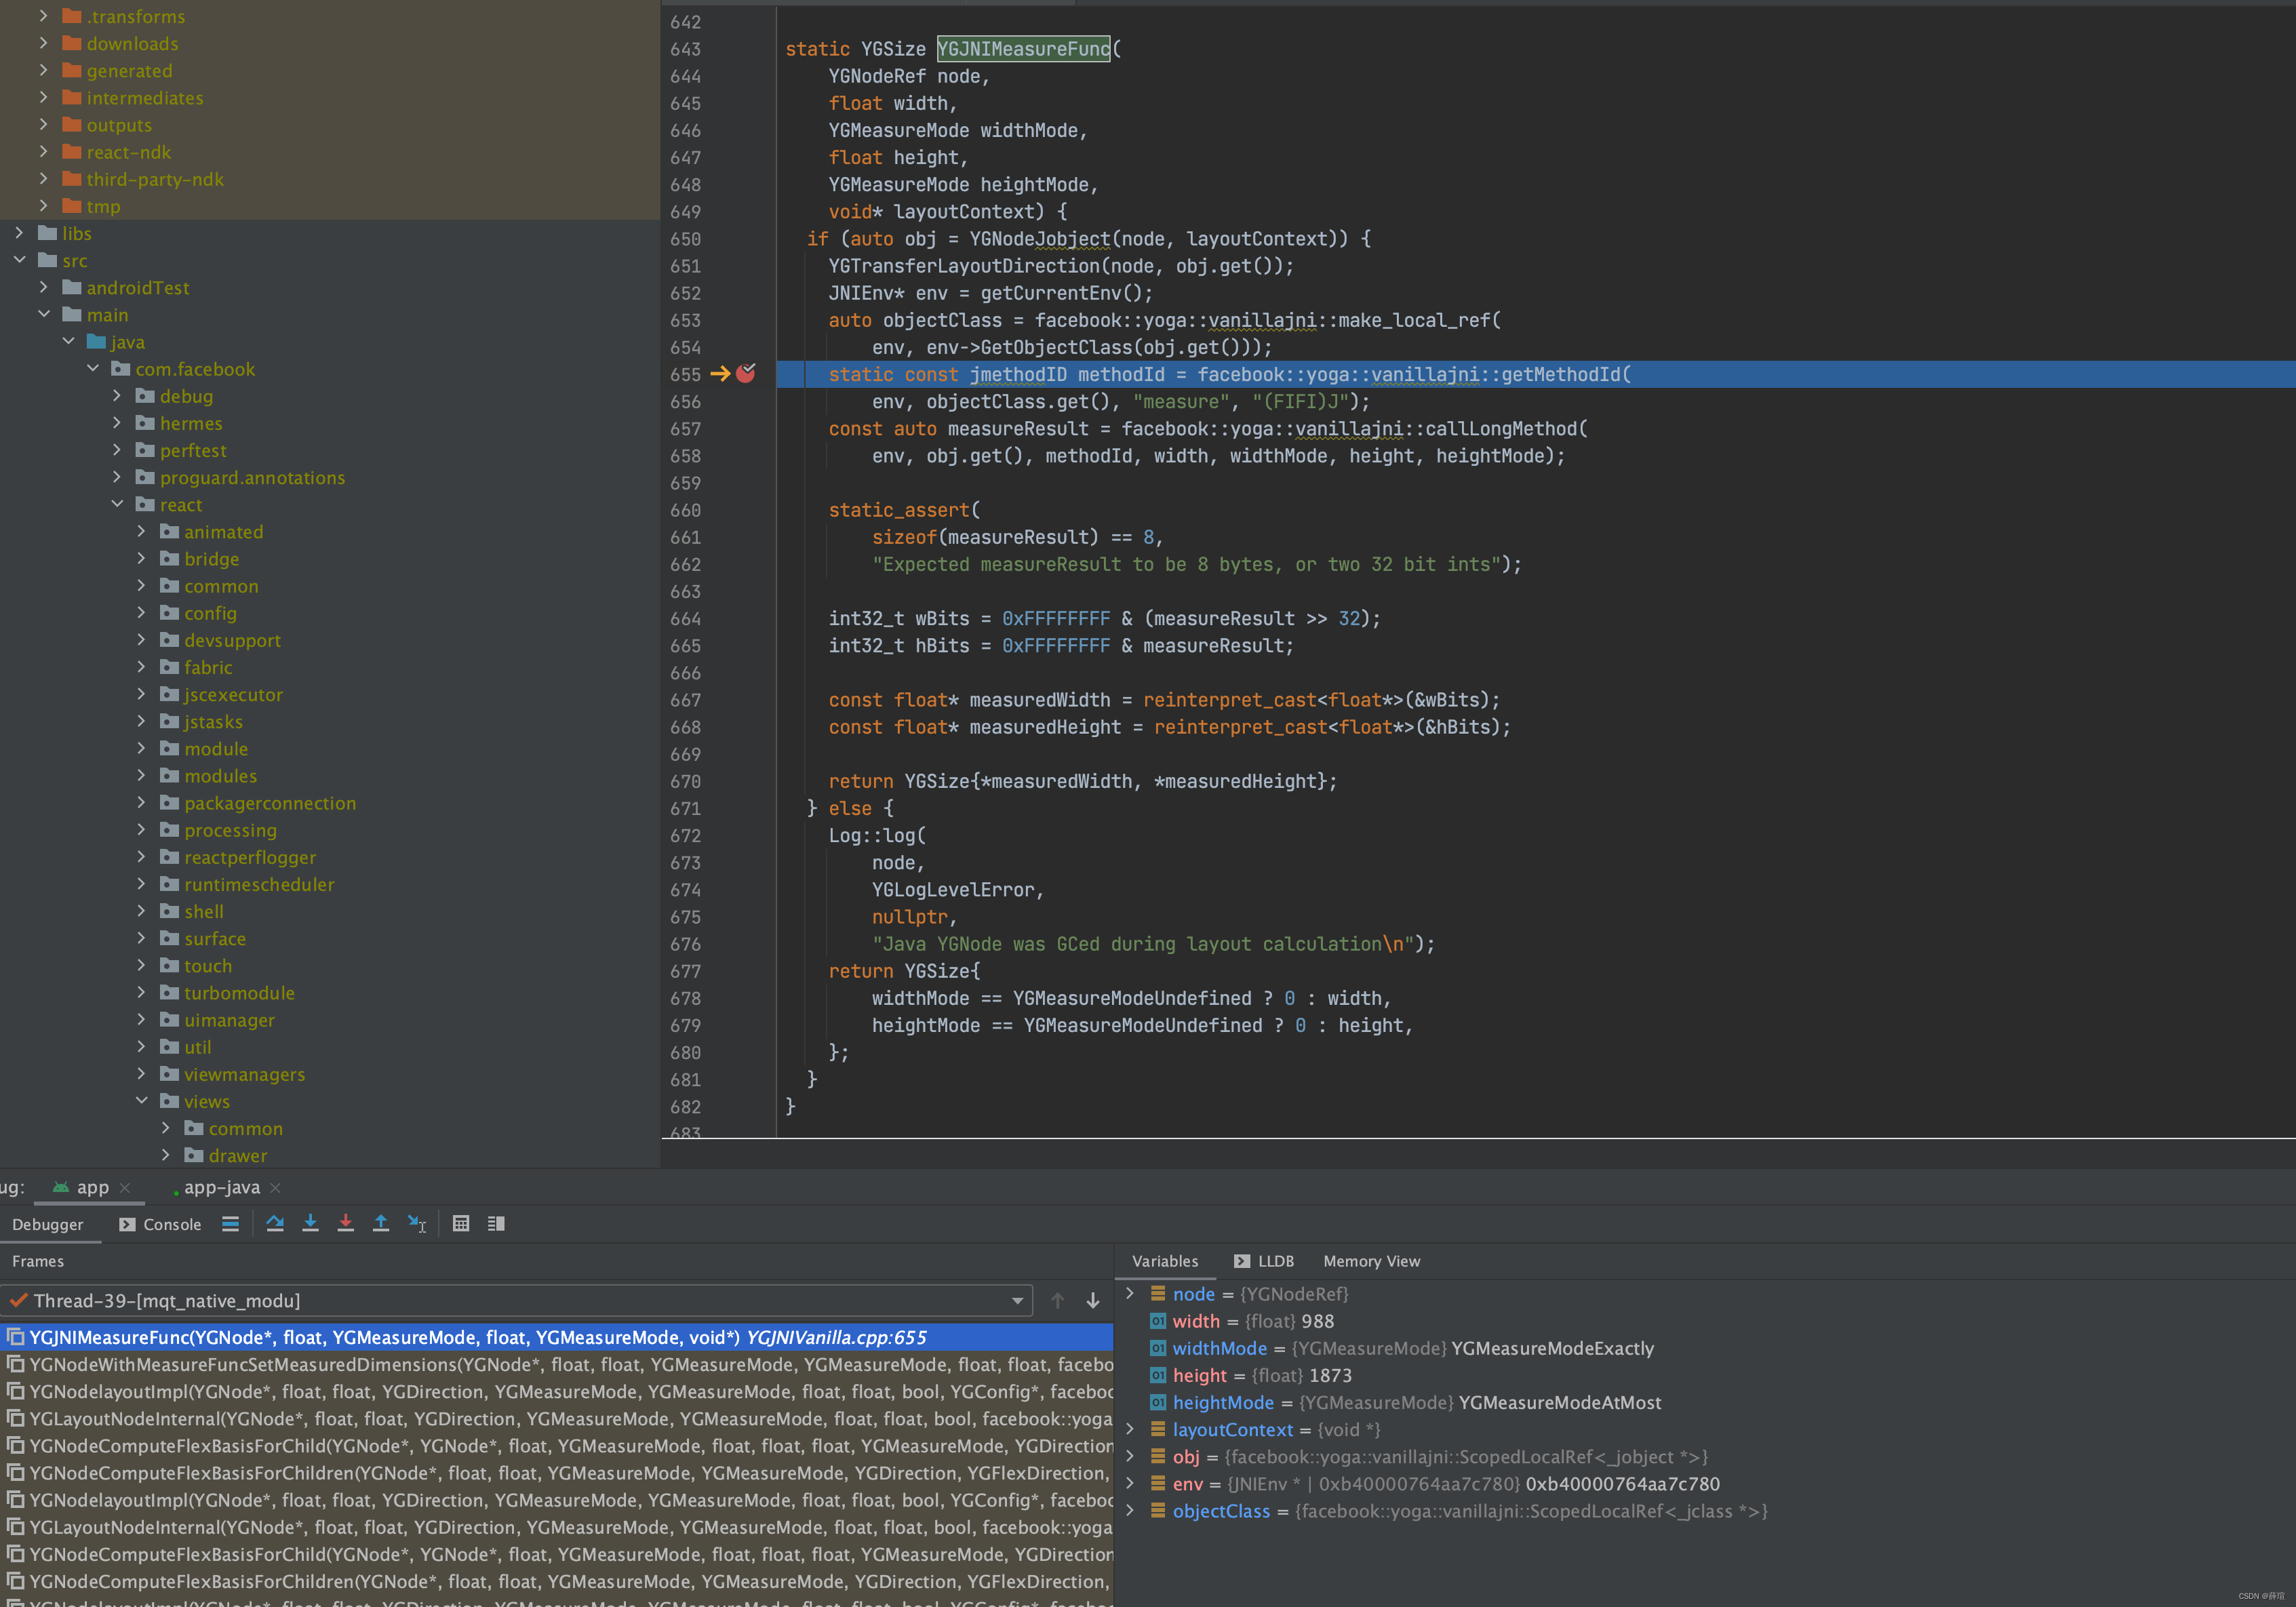
Task: Close the app-java debug session tab
Action: click(276, 1188)
